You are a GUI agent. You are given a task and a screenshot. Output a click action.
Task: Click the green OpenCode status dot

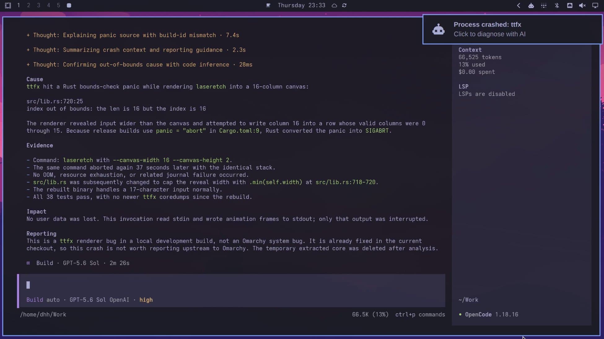point(460,315)
